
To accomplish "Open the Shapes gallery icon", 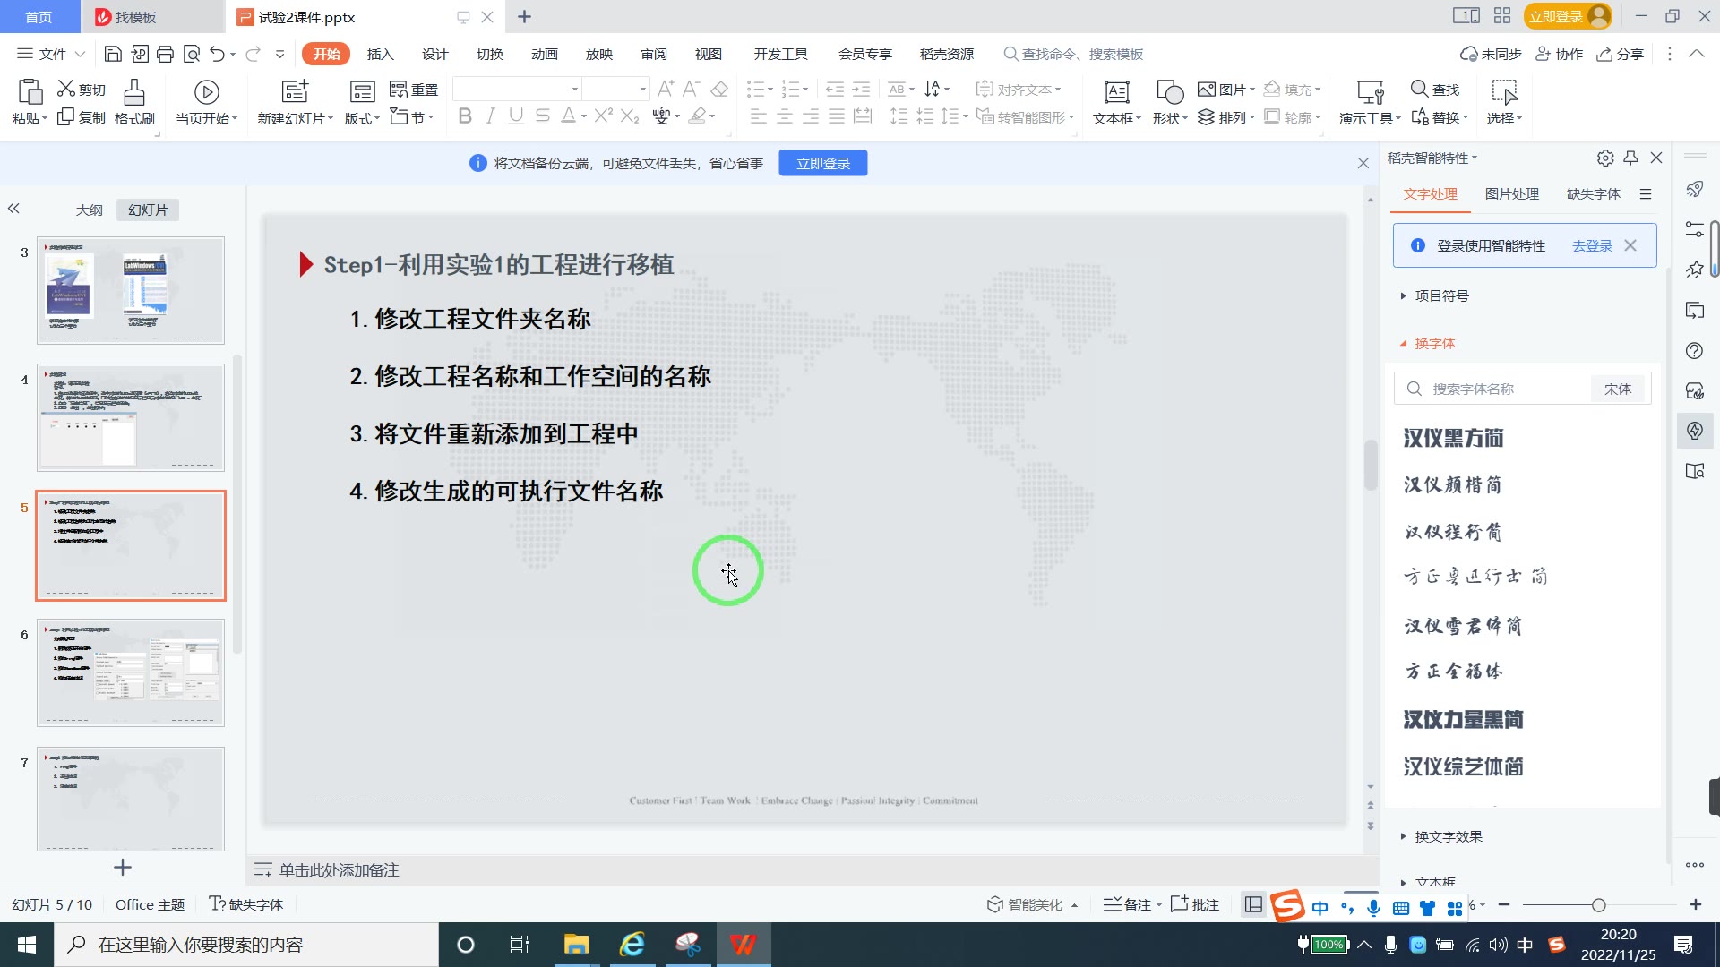I will (x=1169, y=92).
